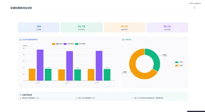Click the insight icon beside 车辆利用率洞察
The image size is (205, 112).
click(21, 95)
